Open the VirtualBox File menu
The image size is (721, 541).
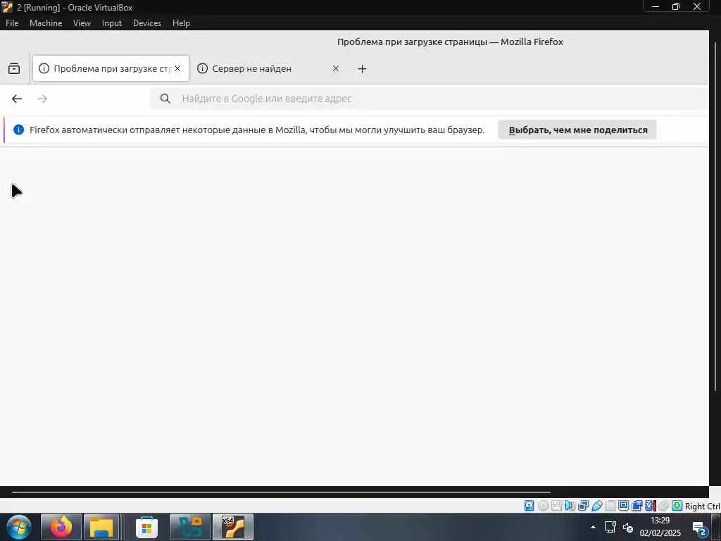12,23
